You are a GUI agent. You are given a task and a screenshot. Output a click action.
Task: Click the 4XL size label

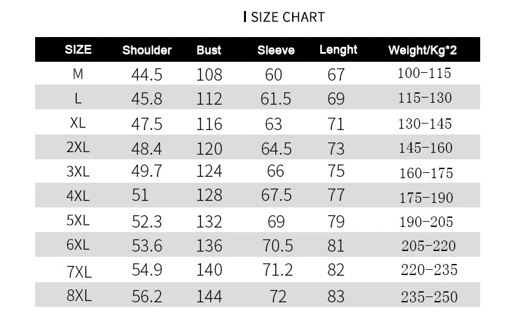coord(77,196)
